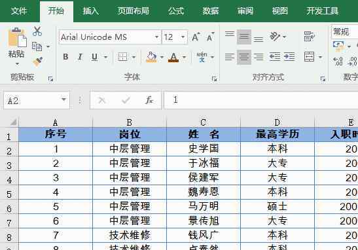This screenshot has width=358, height=250.
Task: Select cell containing 硕士
Action: pos(277,206)
